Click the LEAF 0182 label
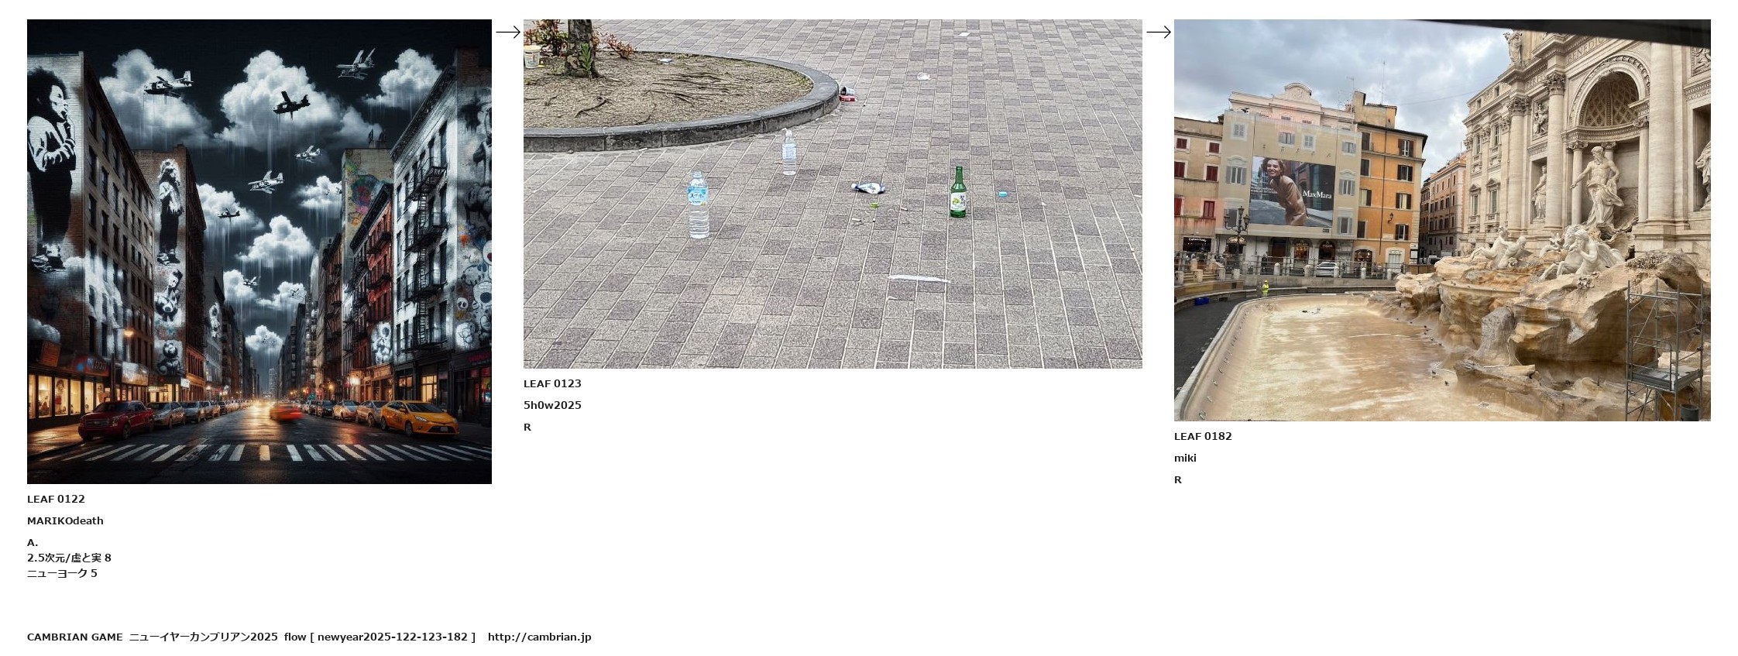The width and height of the screenshot is (1738, 656). [x=1203, y=437]
